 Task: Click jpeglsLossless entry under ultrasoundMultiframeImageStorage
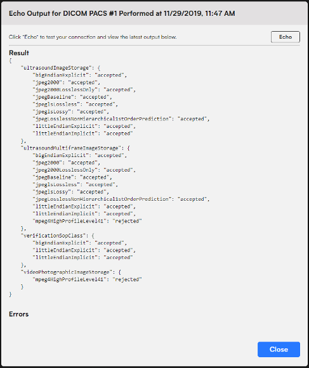tap(76, 184)
